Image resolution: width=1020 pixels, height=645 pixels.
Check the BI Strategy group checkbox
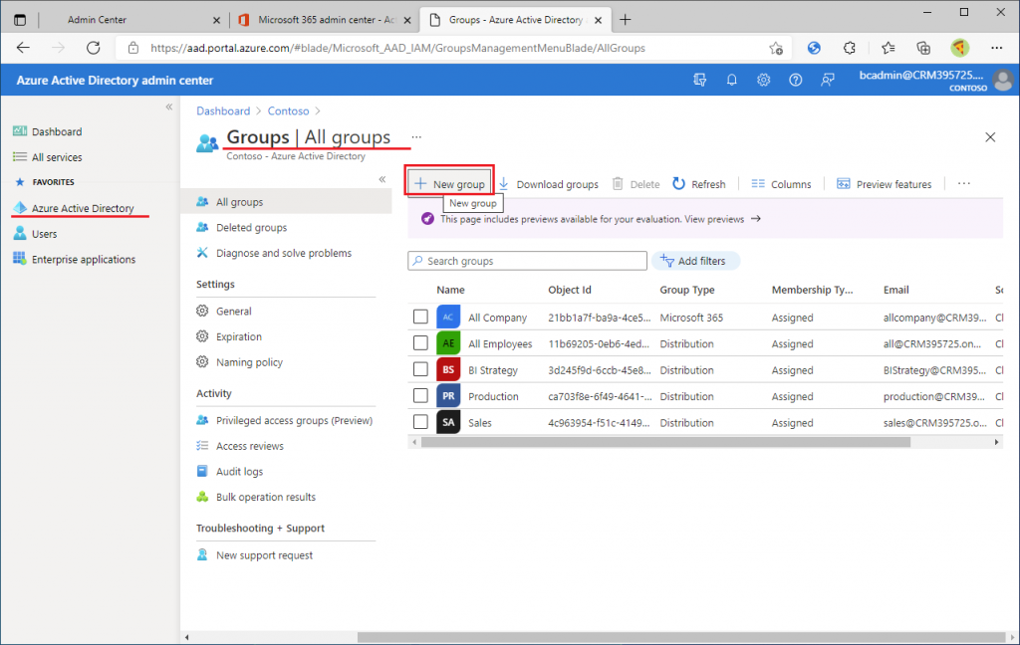pyautogui.click(x=421, y=369)
